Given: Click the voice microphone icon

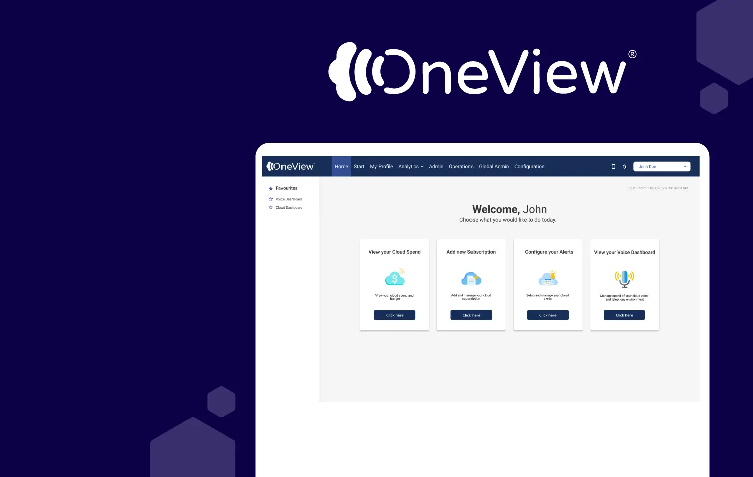Looking at the screenshot, I should [624, 278].
